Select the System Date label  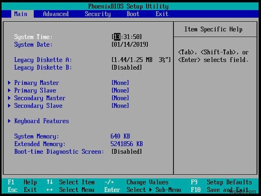point(33,44)
